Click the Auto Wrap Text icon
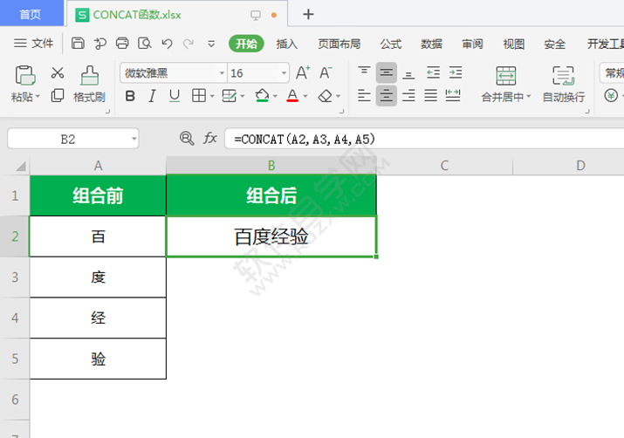This screenshot has width=624, height=438. pyautogui.click(x=563, y=76)
